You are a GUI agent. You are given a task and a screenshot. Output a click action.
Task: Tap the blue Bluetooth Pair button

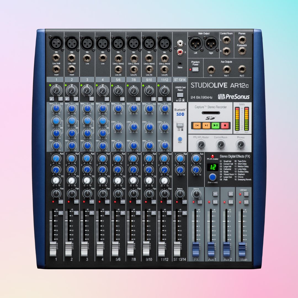tap(180, 139)
